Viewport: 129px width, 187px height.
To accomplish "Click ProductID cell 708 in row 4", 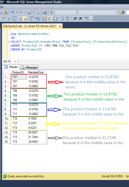I will (x=19, y=91).
